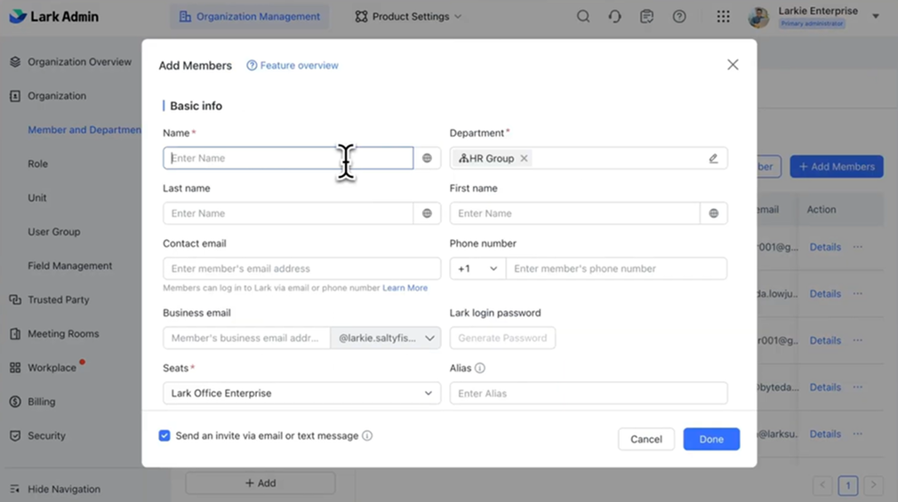Open the apps grid icon in header
This screenshot has width=898, height=502.
click(x=723, y=16)
